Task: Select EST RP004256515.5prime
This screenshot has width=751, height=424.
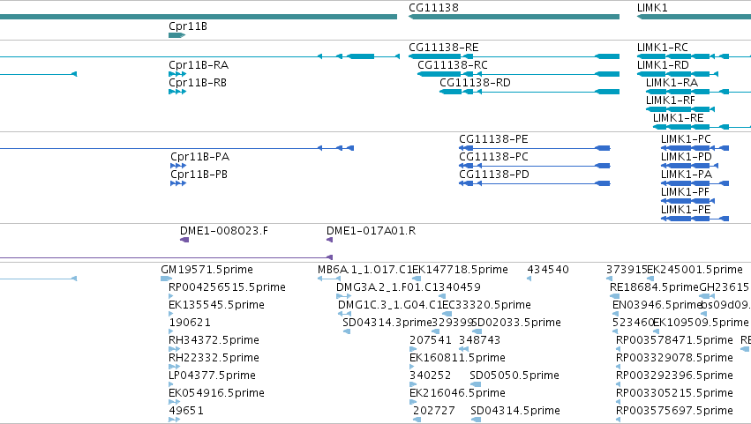Action: coord(227,287)
